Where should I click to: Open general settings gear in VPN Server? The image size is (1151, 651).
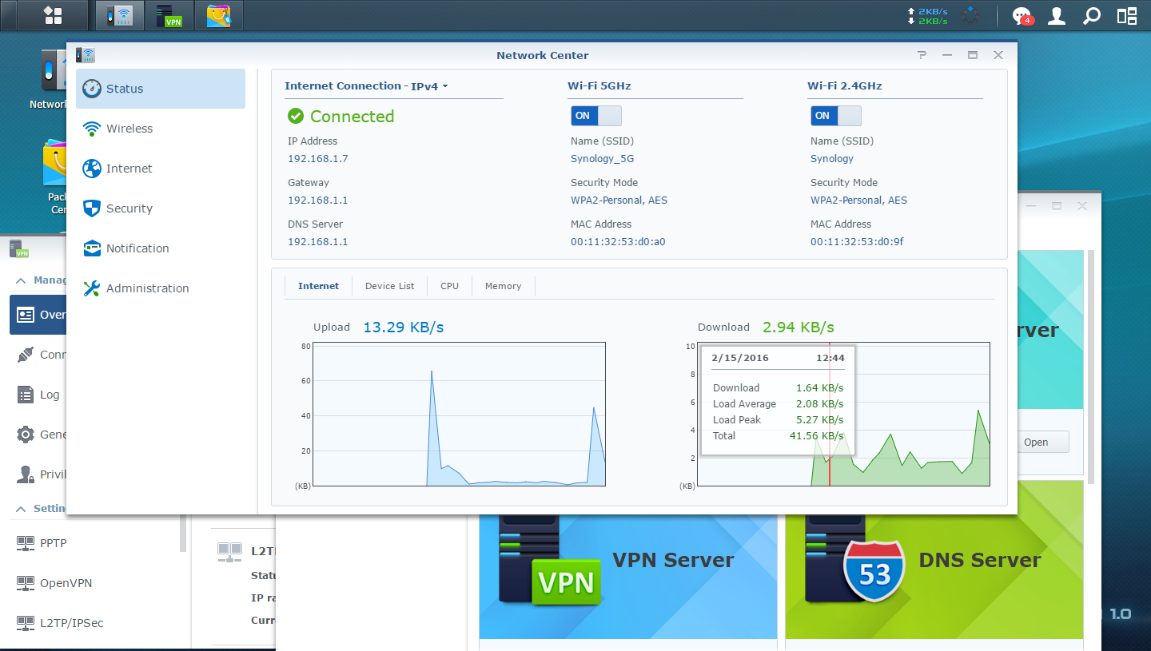point(26,435)
